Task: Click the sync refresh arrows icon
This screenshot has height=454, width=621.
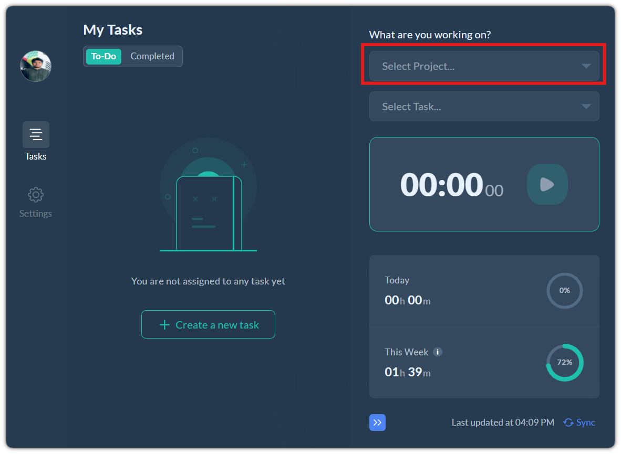Action: 568,423
